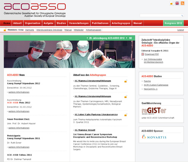Click the Editorial Ausgabe 4/2011 text

pos(155,51)
